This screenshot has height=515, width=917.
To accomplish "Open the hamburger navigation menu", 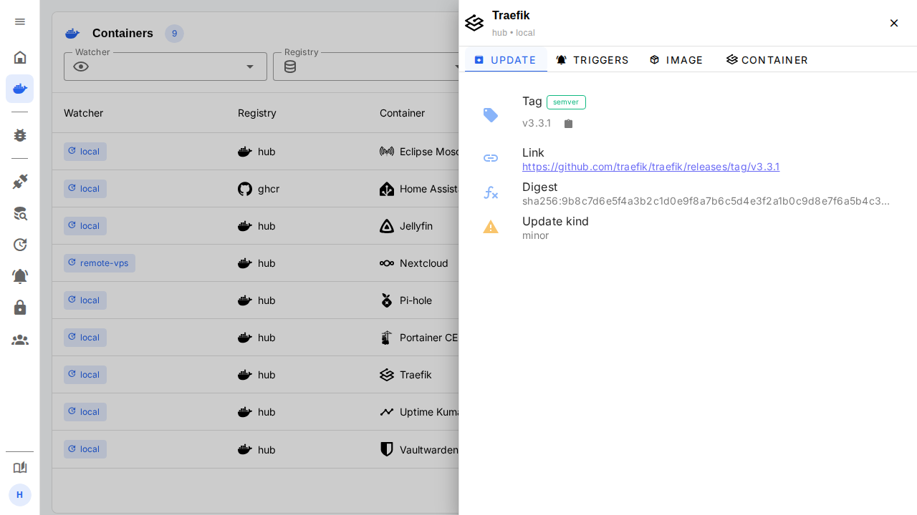I will pos(20,21).
